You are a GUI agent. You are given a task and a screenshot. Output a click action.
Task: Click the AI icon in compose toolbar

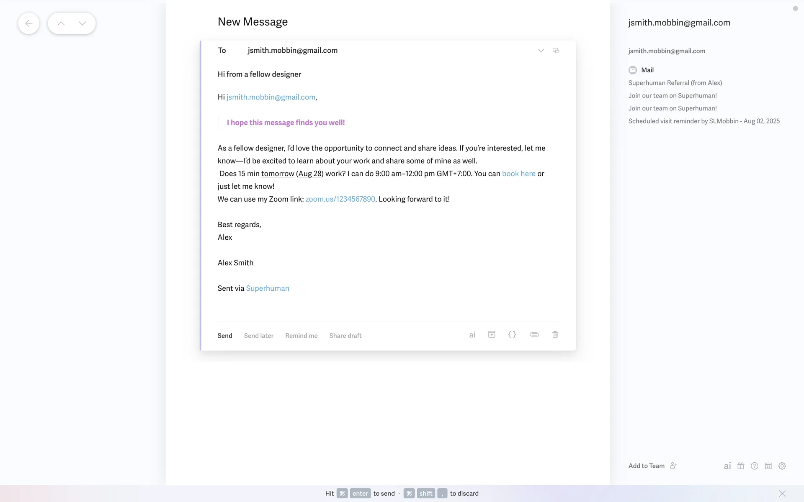click(472, 335)
